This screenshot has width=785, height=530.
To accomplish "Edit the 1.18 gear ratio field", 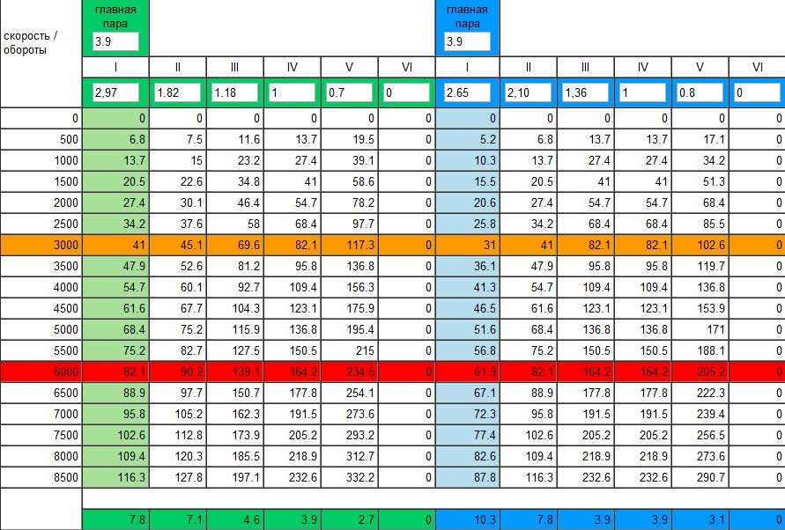I will tap(235, 92).
